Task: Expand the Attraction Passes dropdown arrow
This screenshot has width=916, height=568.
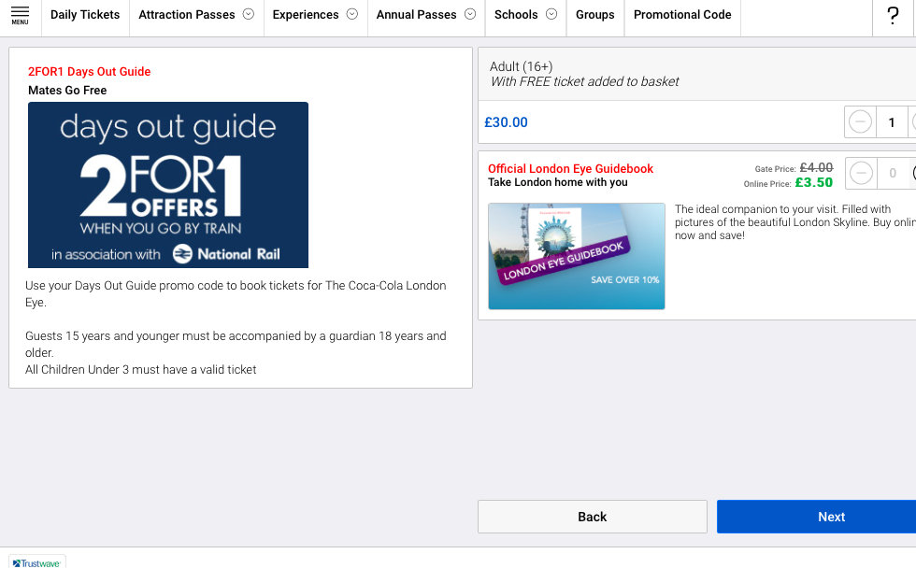Action: click(248, 14)
